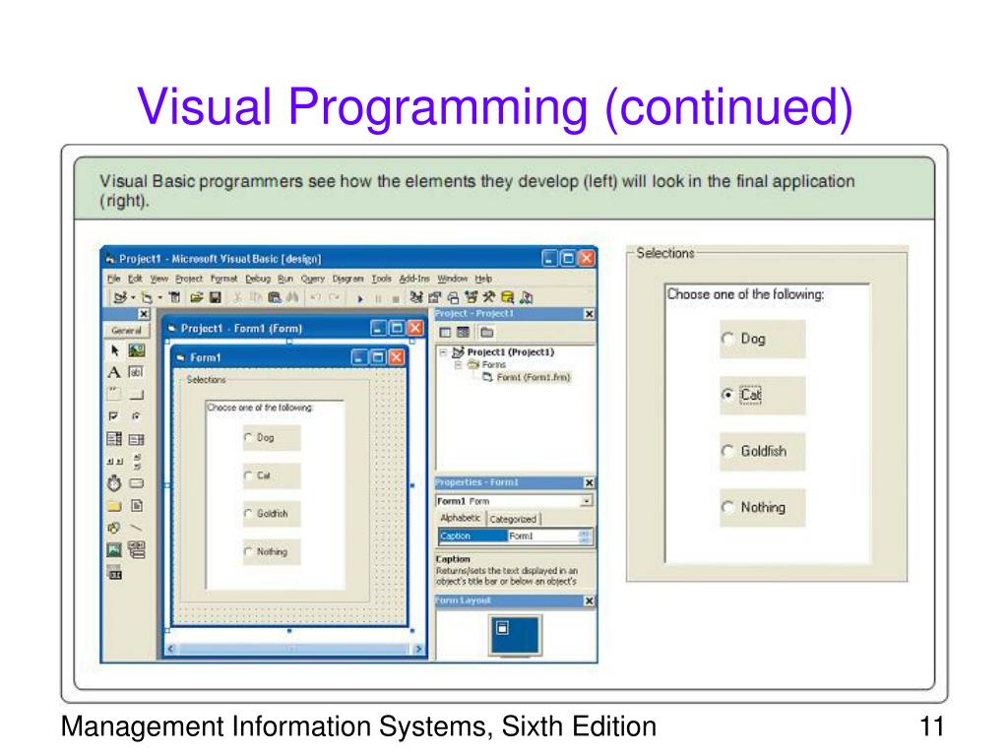Select the FileListBox control in the toolbox
The image size is (1008, 756).
[x=136, y=506]
